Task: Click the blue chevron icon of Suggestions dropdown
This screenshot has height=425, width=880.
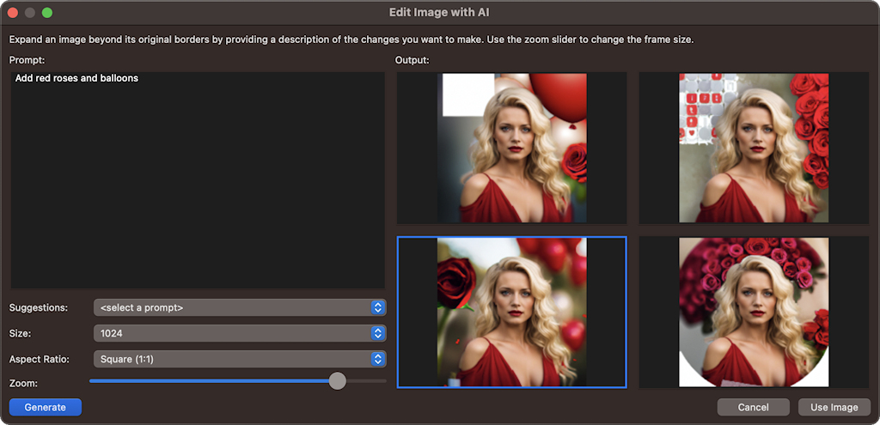Action: [377, 307]
